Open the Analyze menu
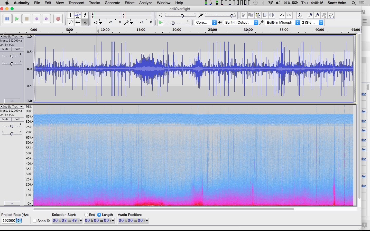Viewport: 370px width, 231px height. [145, 3]
